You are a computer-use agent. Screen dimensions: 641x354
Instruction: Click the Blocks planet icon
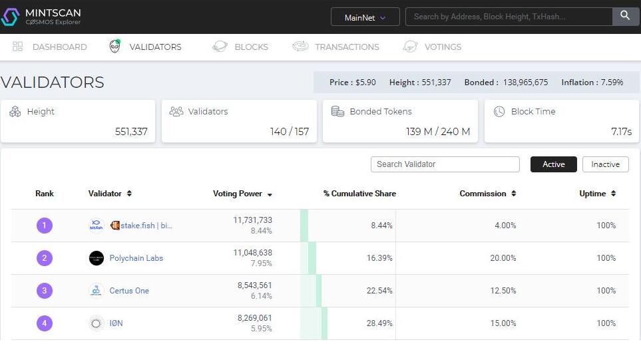pyautogui.click(x=220, y=47)
